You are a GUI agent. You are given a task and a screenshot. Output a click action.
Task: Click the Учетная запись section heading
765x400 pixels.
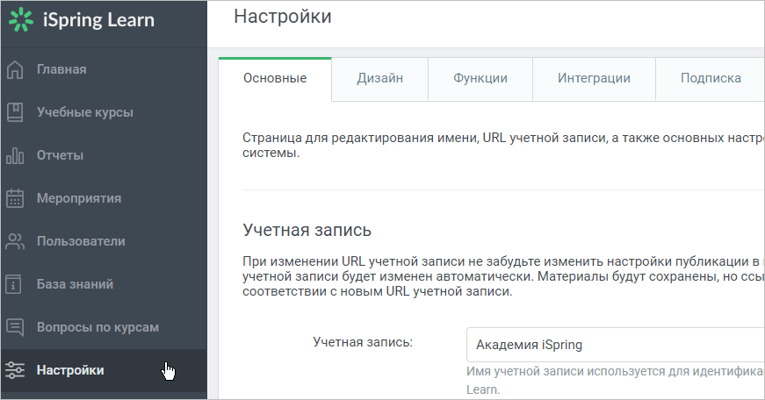coord(307,230)
